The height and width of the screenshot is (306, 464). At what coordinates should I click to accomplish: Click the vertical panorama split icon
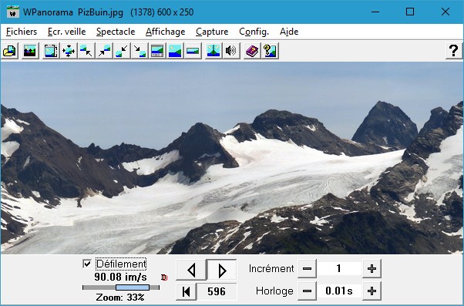click(x=214, y=51)
